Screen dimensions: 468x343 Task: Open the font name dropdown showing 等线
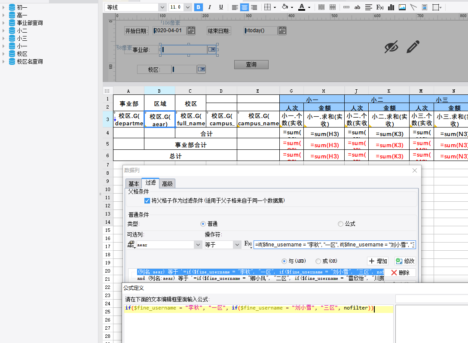tap(162, 7)
